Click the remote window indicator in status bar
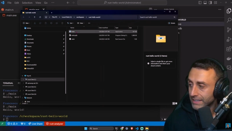Screen dimensions: 232x131 point(2,124)
